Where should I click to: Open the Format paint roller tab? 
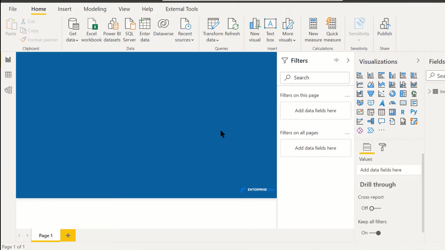coord(382,147)
